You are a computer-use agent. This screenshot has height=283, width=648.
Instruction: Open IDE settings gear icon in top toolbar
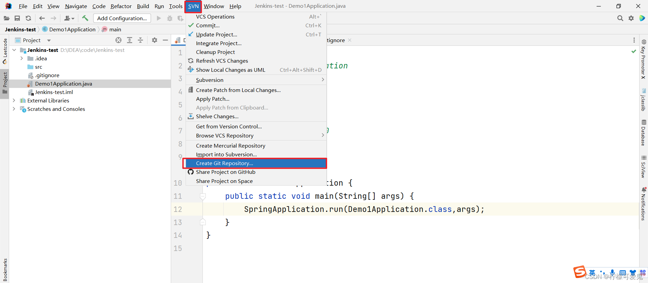(631, 18)
